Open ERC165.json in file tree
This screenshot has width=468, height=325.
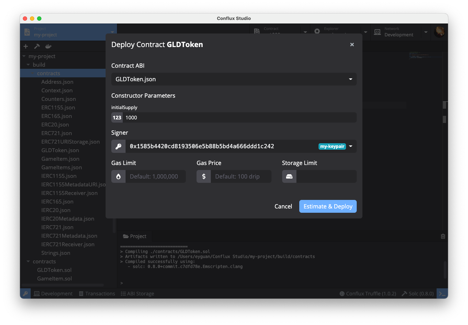coord(56,116)
